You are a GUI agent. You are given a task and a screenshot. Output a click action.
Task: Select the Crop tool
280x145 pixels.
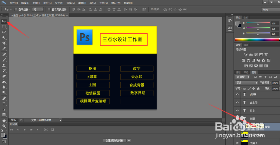pyautogui.click(x=4, y=43)
